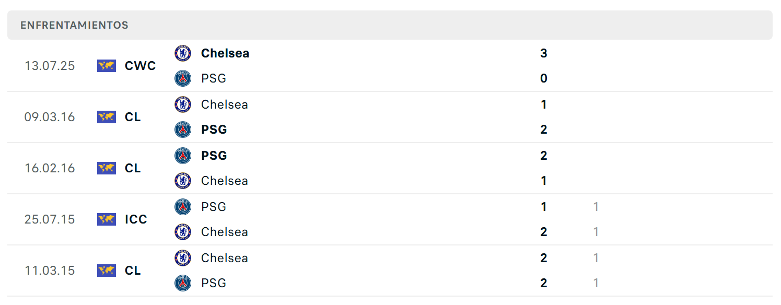Click Chelsea crest in 16.02.16 match

[x=183, y=181]
